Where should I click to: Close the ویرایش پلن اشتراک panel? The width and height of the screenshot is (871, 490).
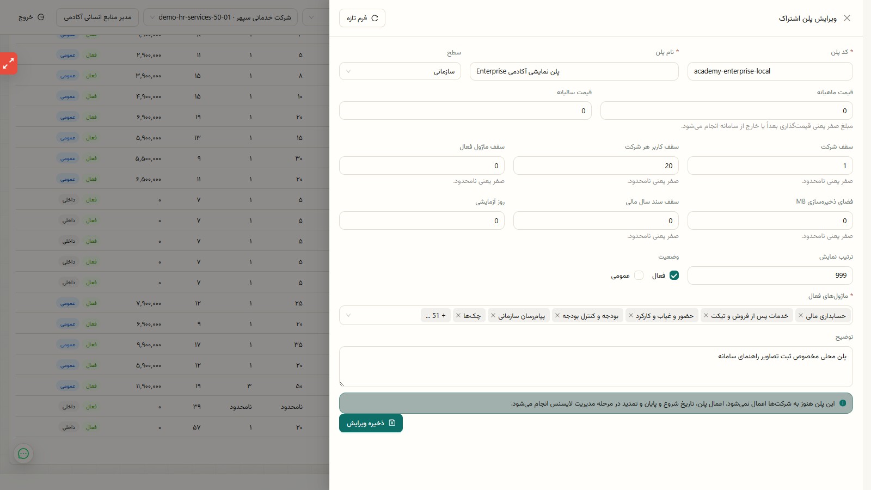pyautogui.click(x=847, y=18)
